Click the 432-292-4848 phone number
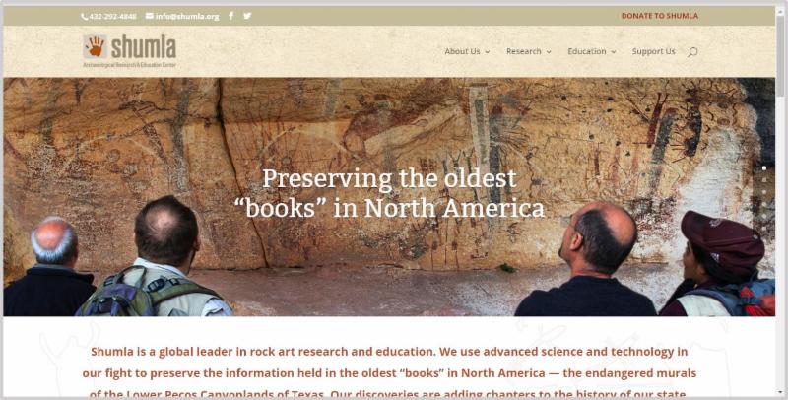Viewport: 788px width, 400px height. (x=112, y=17)
